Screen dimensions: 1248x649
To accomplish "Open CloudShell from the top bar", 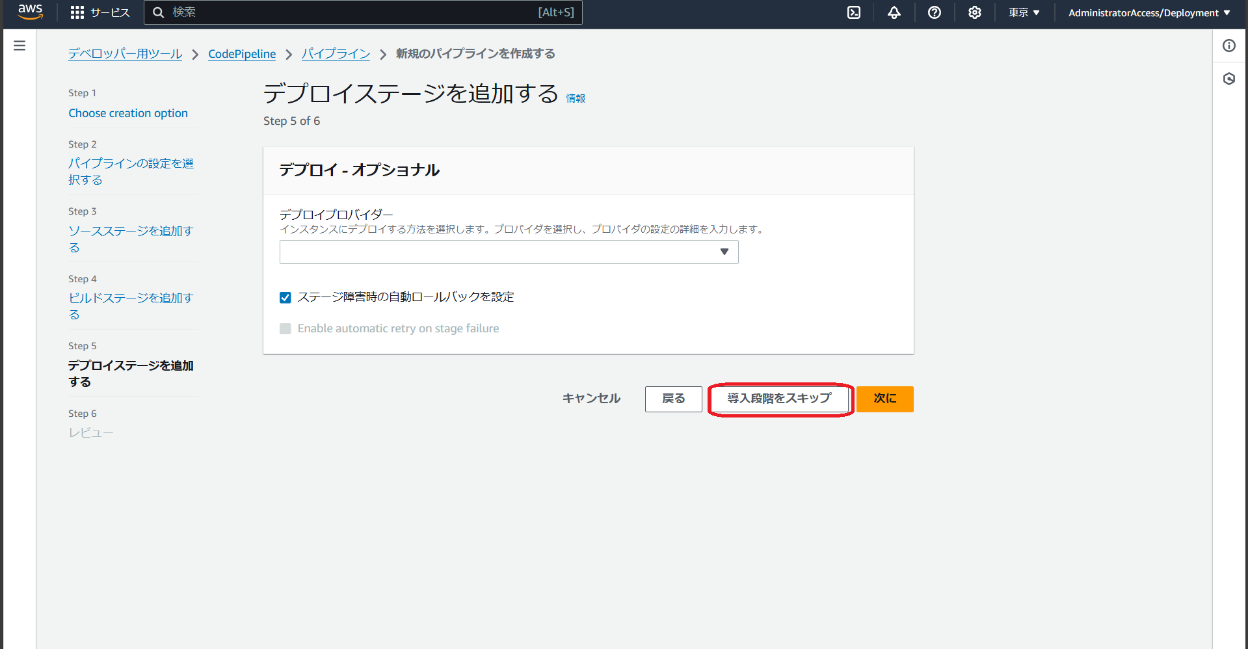I will (x=853, y=12).
